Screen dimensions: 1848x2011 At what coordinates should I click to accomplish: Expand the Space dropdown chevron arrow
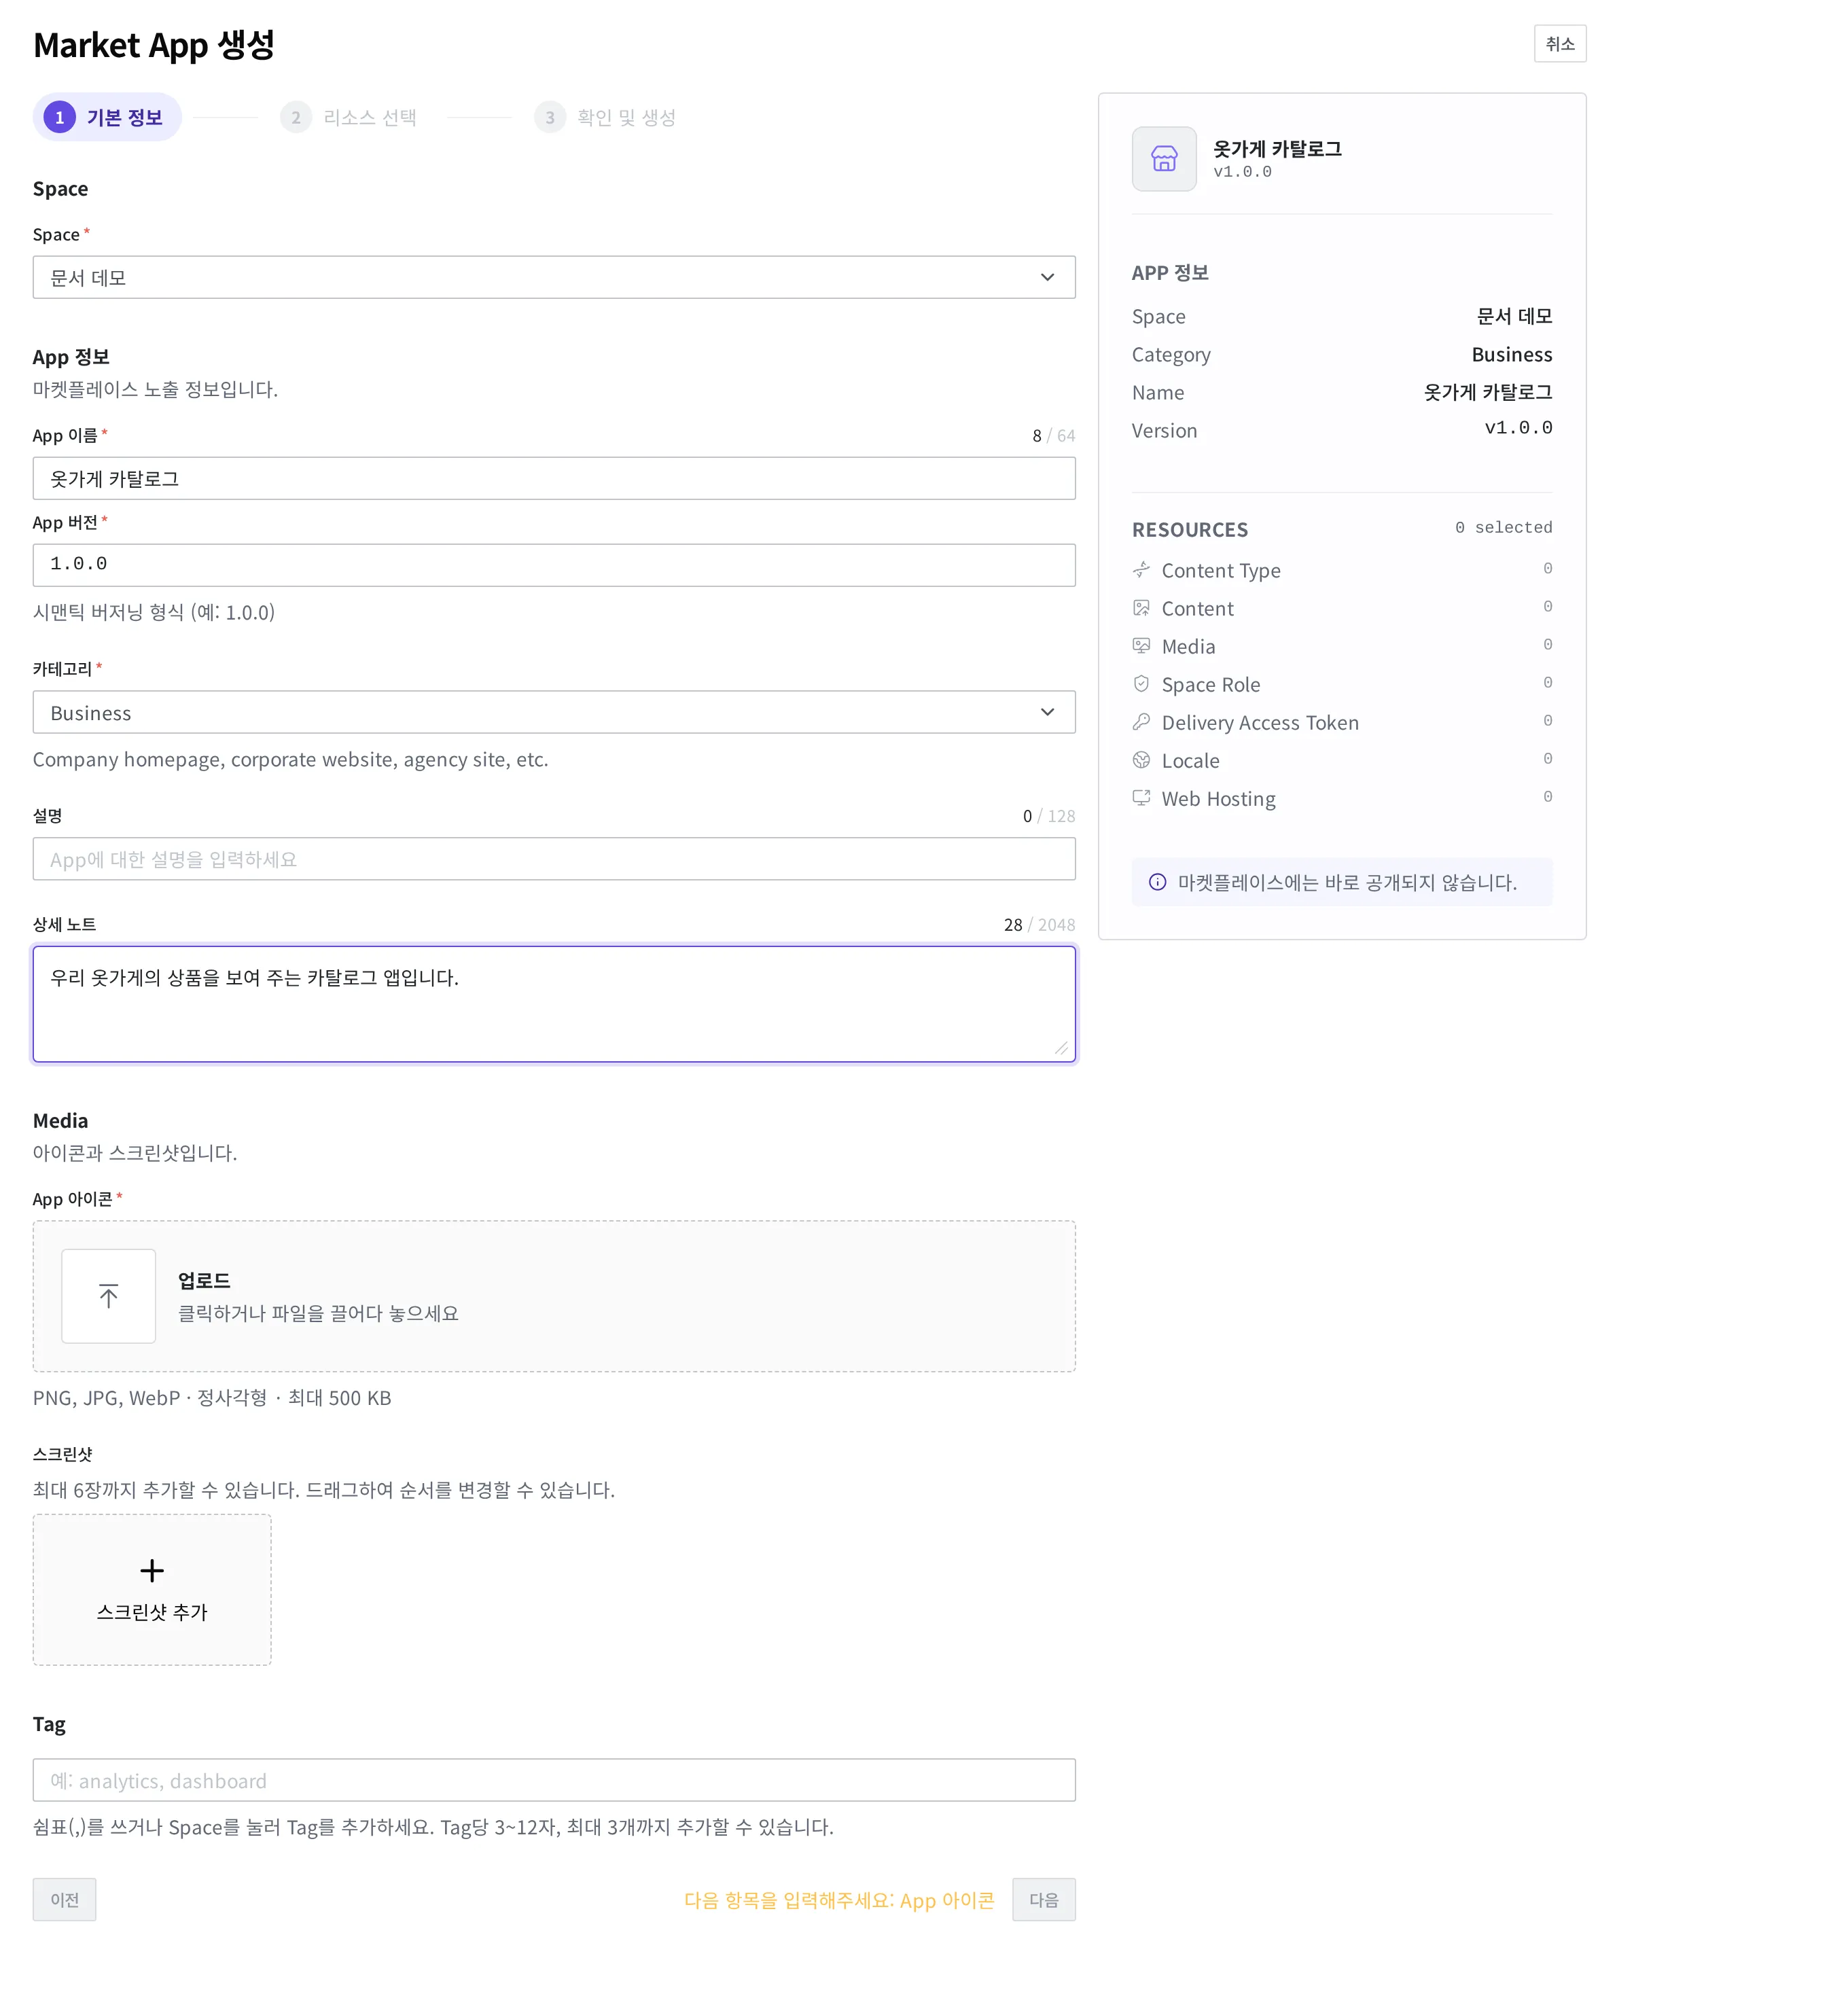(x=1047, y=277)
